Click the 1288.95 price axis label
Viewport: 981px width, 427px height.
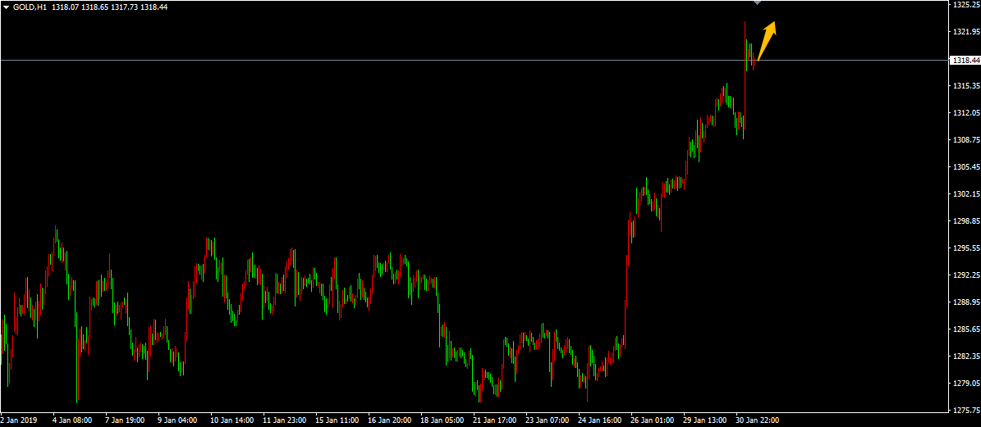click(966, 302)
